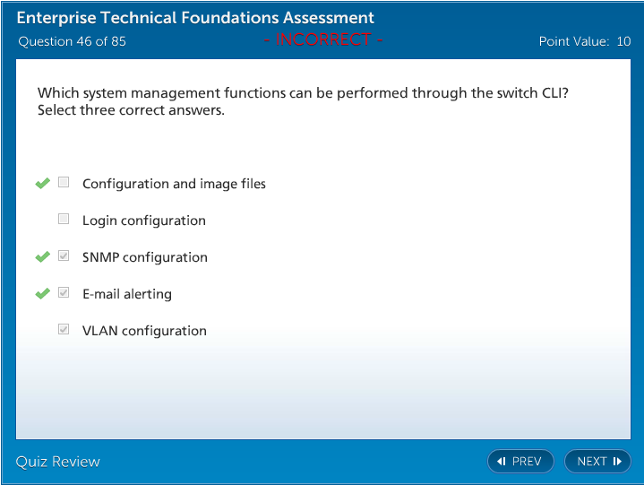
Task: Click the "Point Value: 10" indicator
Action: pos(585,41)
